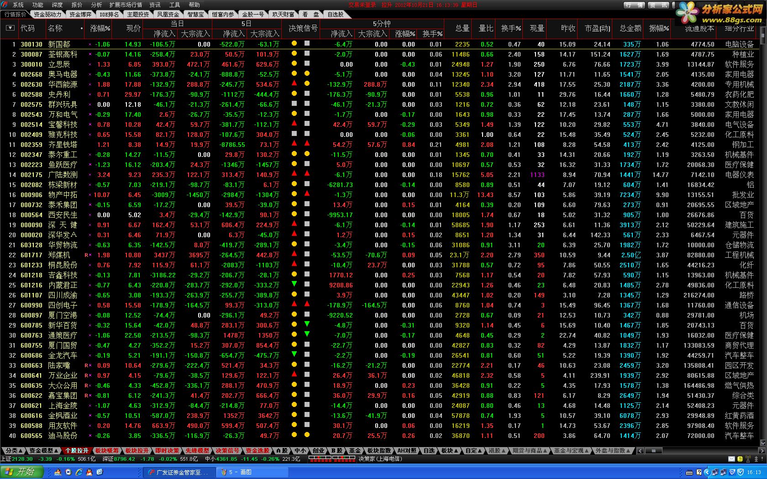Open the 工具 menu
Viewport: 767px width, 479px height.
coord(175,5)
